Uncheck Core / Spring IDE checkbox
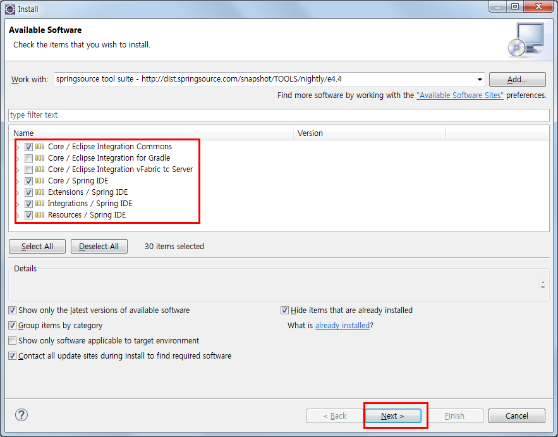558x437 pixels. pos(29,181)
